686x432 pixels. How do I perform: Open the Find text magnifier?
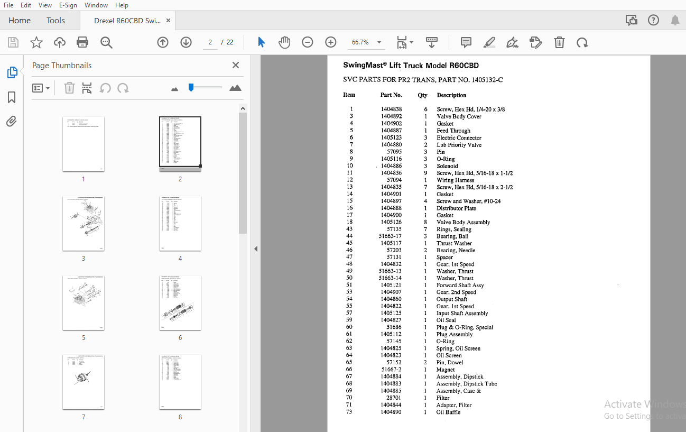click(107, 43)
